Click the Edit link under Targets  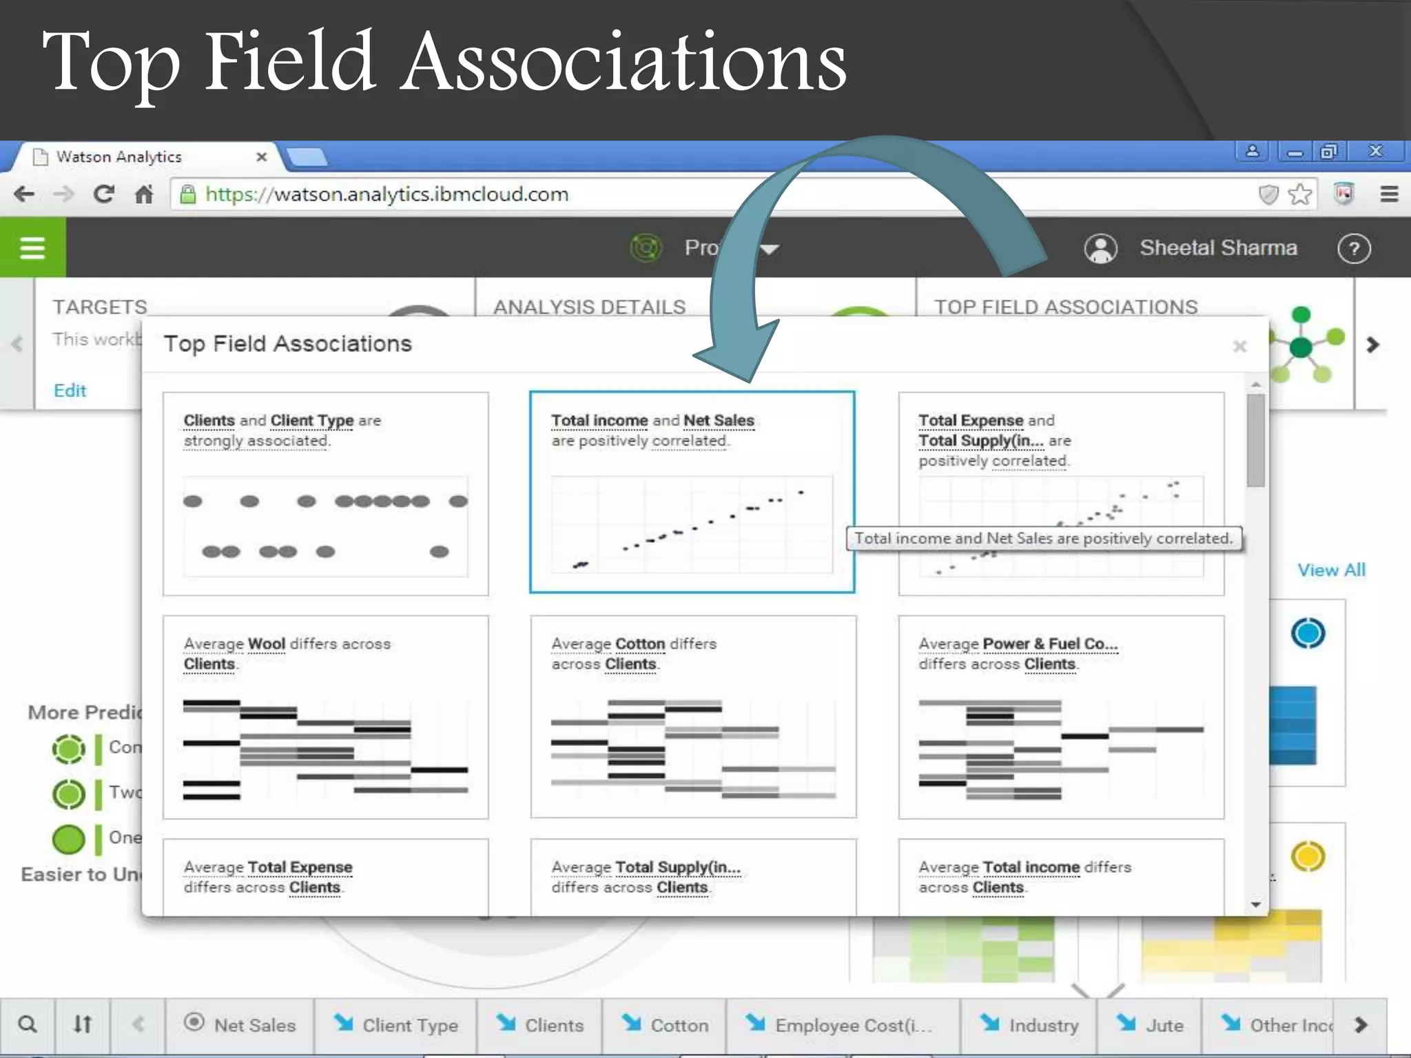[x=70, y=391]
